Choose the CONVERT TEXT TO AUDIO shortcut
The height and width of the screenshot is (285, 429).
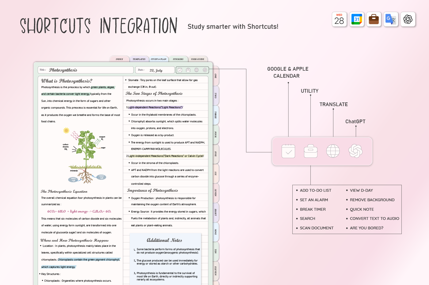(x=374, y=219)
